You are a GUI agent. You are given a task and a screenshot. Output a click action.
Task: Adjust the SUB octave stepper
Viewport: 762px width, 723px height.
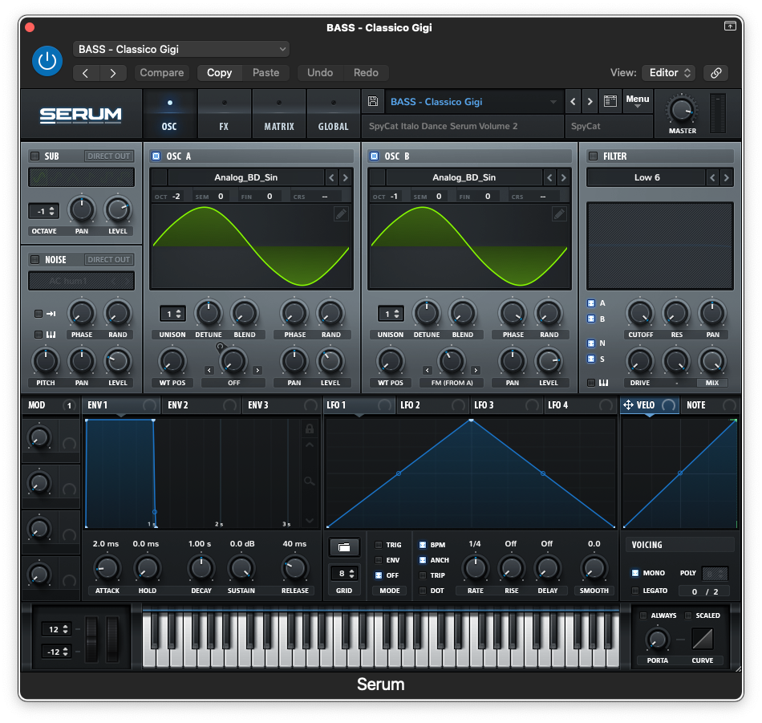(x=44, y=212)
